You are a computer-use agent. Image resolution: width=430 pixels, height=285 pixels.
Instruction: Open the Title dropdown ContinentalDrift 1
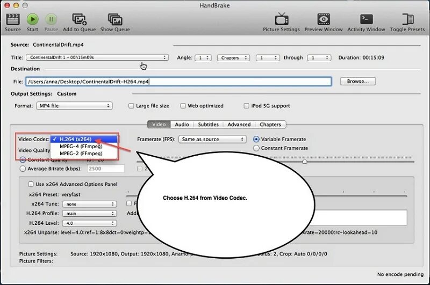click(x=97, y=57)
